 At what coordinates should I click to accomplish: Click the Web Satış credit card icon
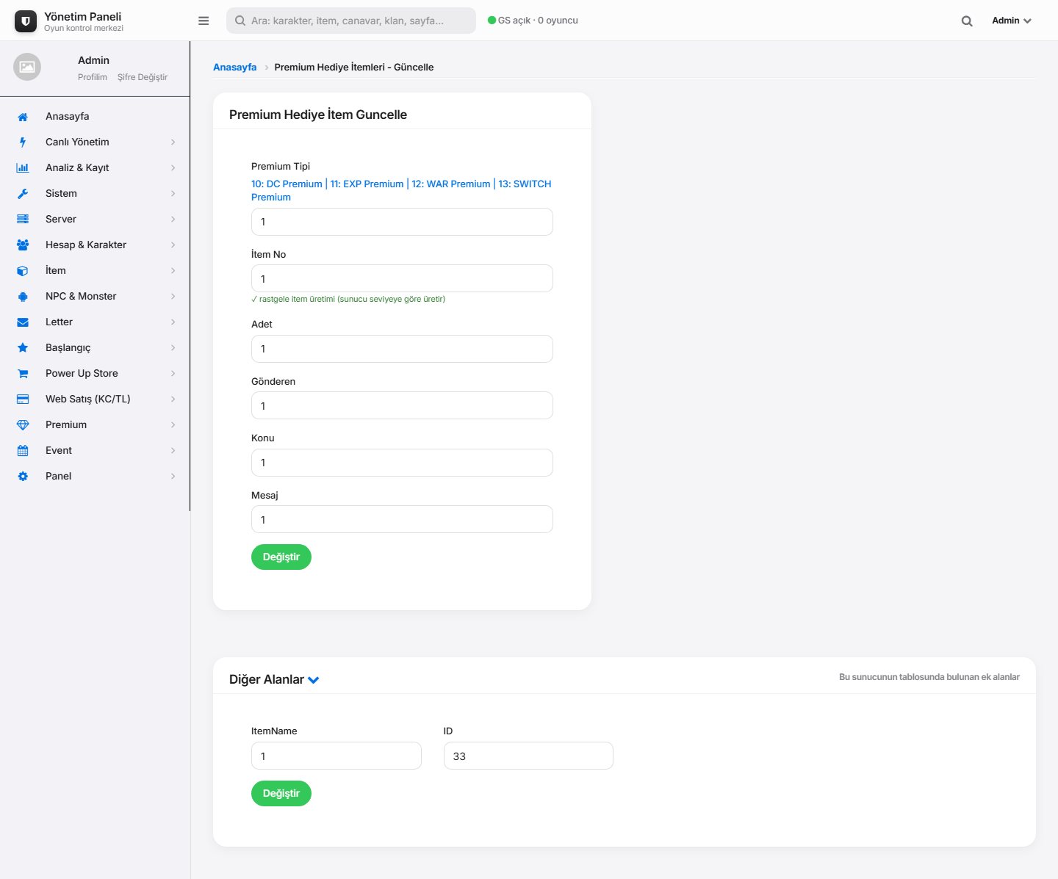23,399
